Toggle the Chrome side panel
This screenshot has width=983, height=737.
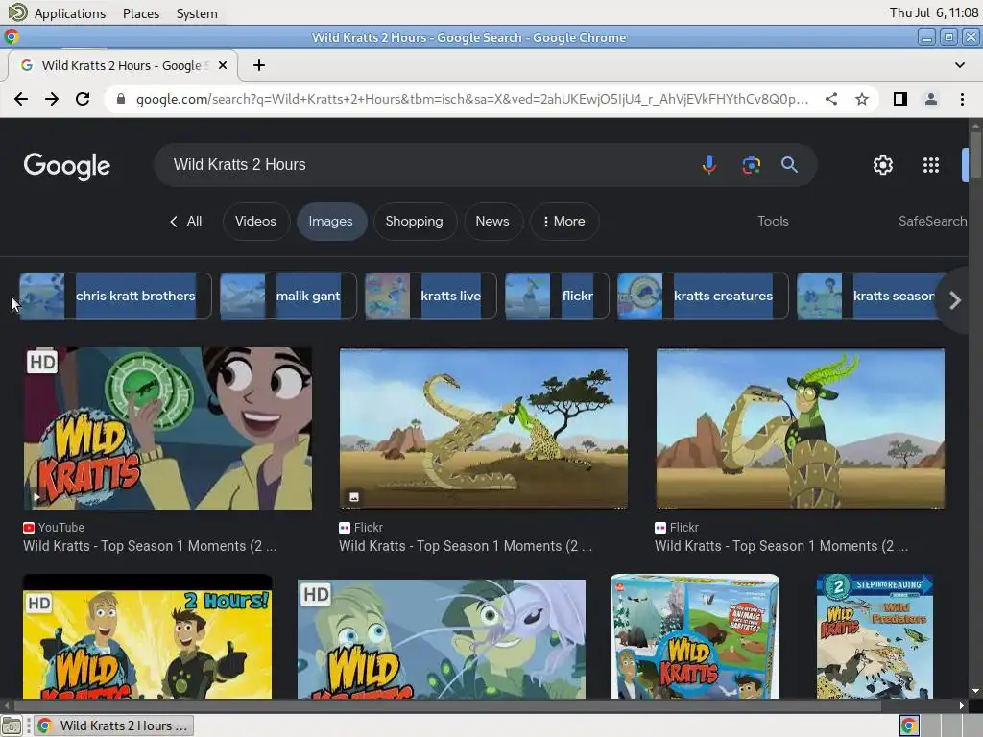tap(900, 99)
